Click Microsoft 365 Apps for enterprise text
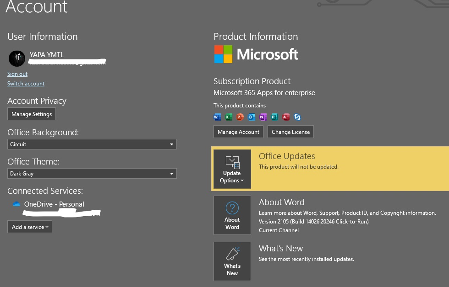 pyautogui.click(x=264, y=93)
